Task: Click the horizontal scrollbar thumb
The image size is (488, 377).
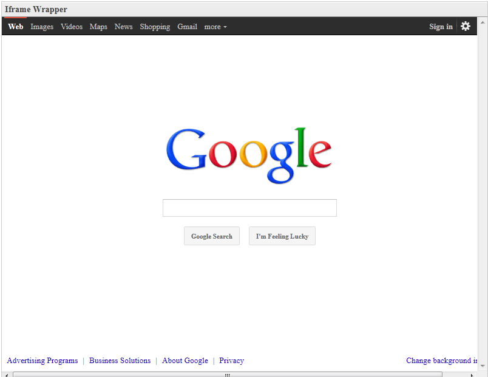Action: (x=228, y=375)
